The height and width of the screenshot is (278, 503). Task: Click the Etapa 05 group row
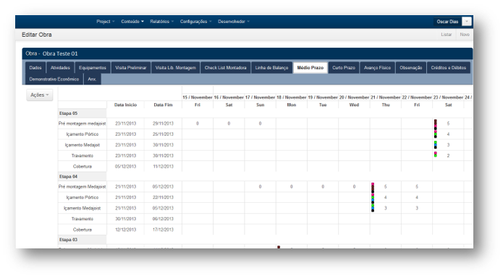[82, 113]
